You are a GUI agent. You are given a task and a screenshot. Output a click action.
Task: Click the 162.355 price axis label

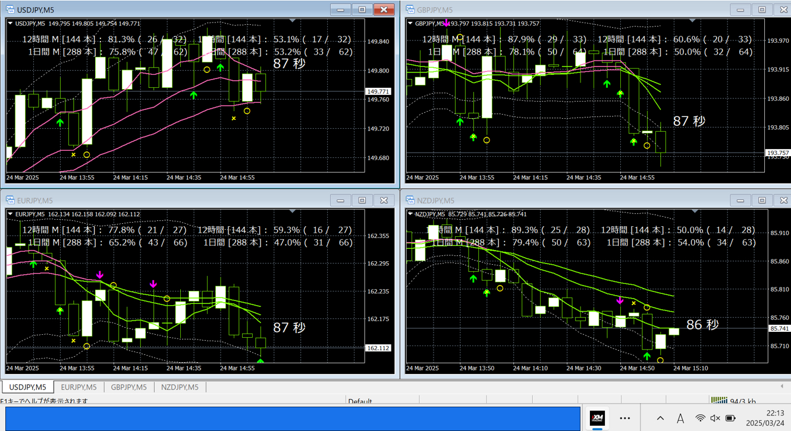click(x=379, y=236)
